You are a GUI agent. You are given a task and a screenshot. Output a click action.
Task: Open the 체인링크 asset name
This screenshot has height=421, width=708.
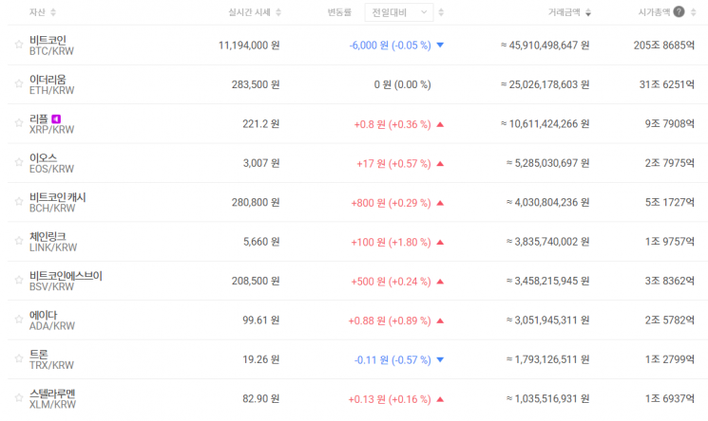tap(48, 236)
